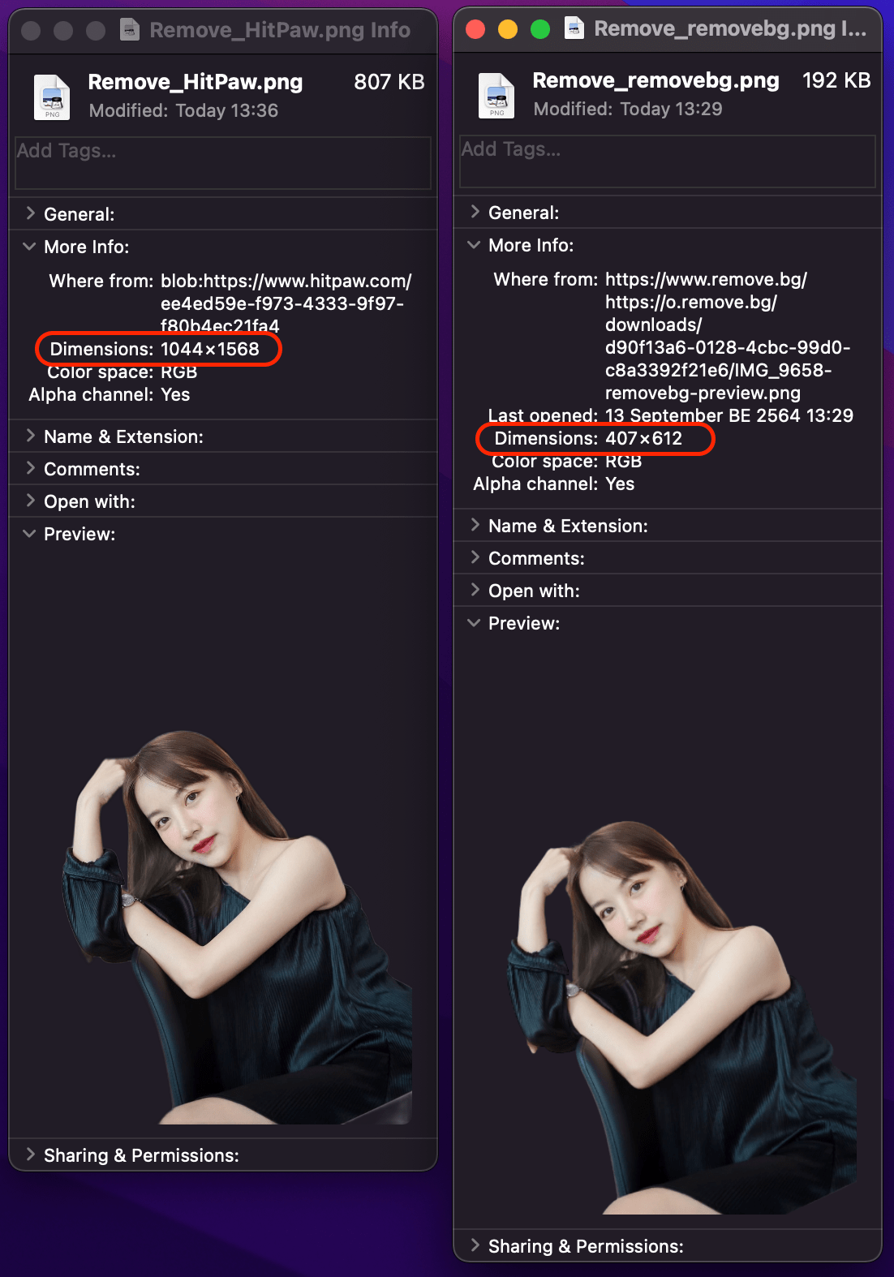The width and height of the screenshot is (894, 1277).
Task: Click the PNG file icon beside Remove_removebg.png
Action: (496, 95)
